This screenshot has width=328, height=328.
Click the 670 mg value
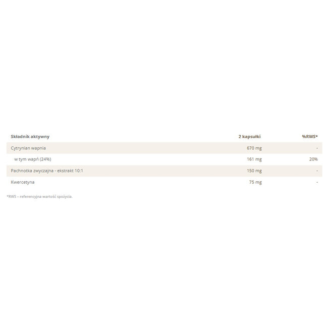[x=254, y=148]
